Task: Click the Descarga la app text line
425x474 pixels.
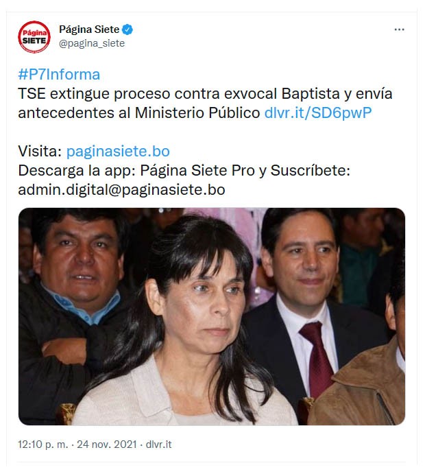Action: tap(184, 171)
